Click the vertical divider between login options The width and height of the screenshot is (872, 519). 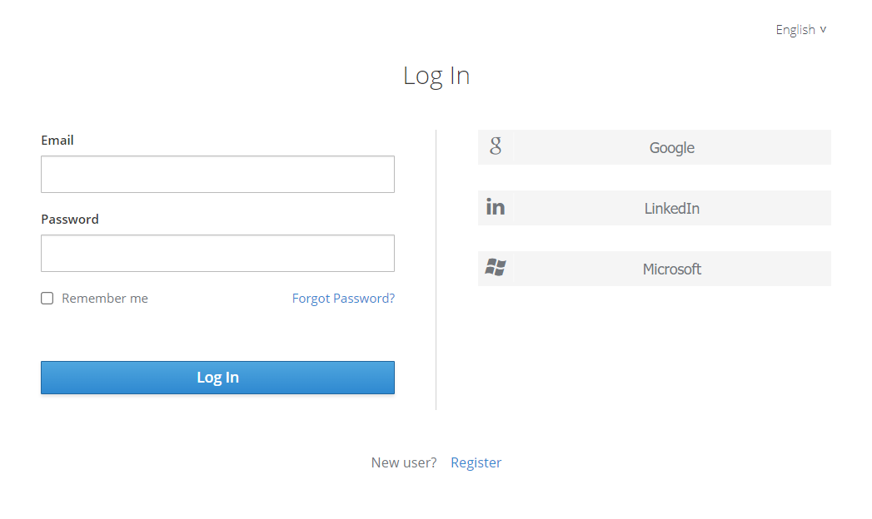[436, 269]
